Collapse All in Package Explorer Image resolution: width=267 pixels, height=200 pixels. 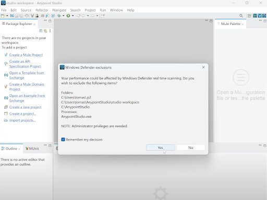pos(41,31)
